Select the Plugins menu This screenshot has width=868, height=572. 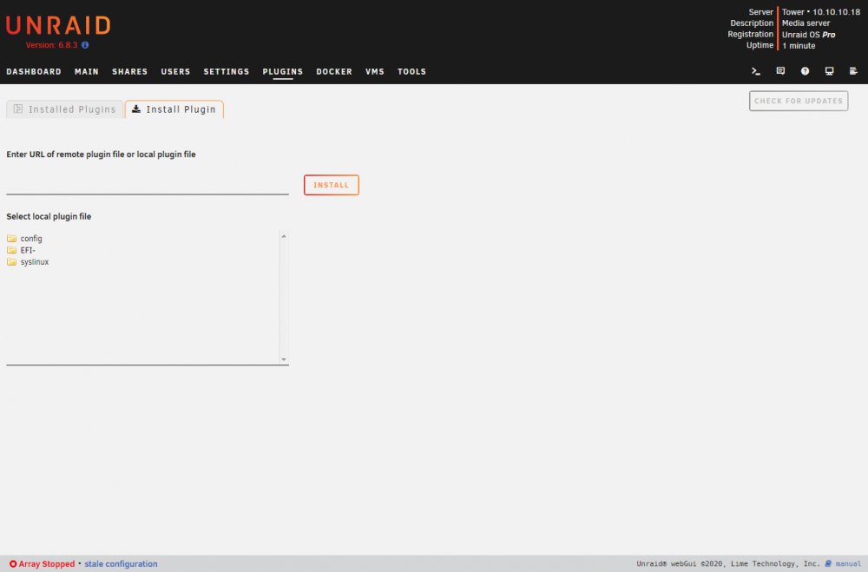(x=283, y=72)
